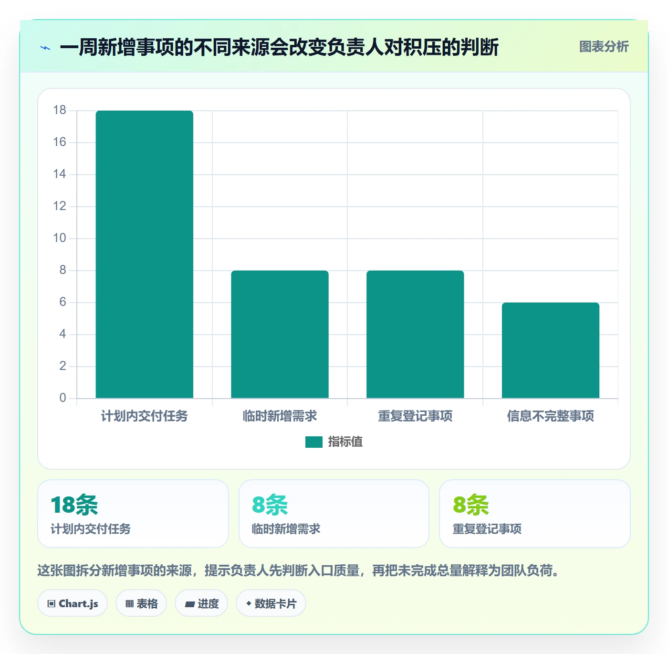Select the 信息不完整事项 bar in the chart

click(551, 350)
